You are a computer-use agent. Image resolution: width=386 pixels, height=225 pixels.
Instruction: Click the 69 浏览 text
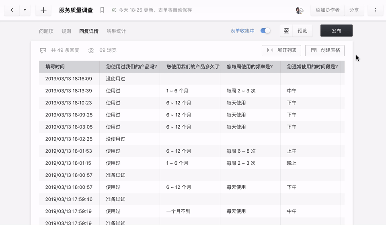tap(108, 50)
